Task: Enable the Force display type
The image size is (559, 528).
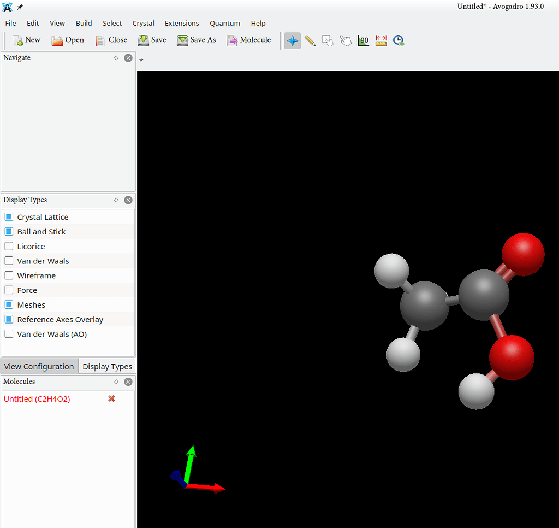Action: (9, 290)
